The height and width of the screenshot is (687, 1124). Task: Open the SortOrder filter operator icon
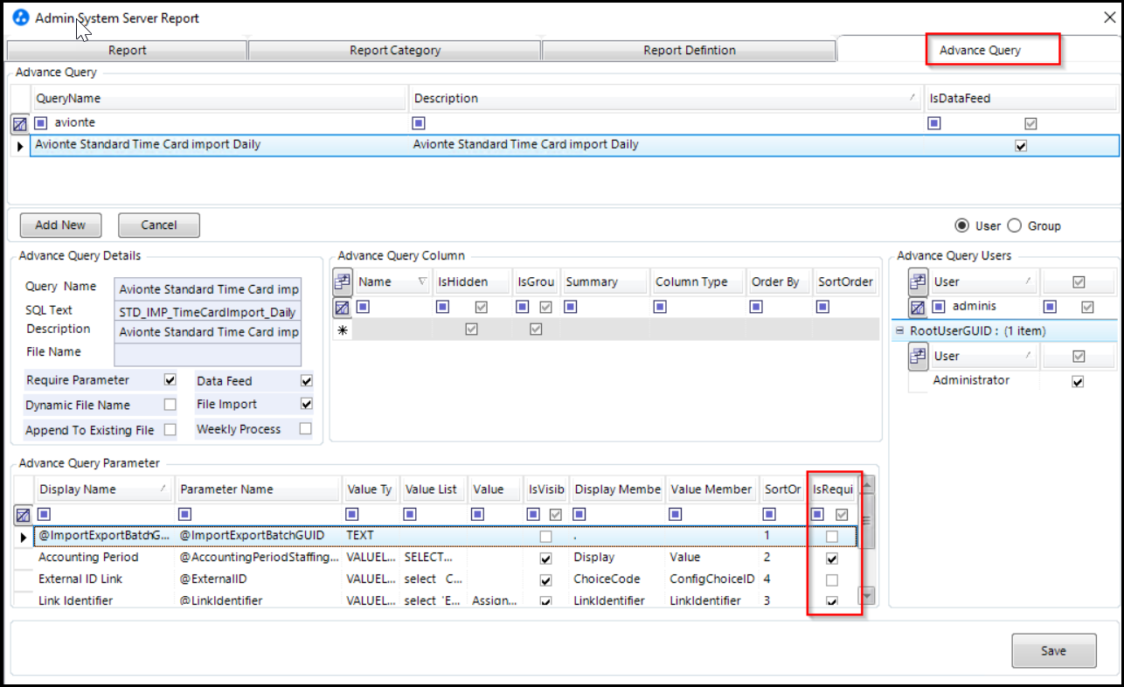[823, 307]
